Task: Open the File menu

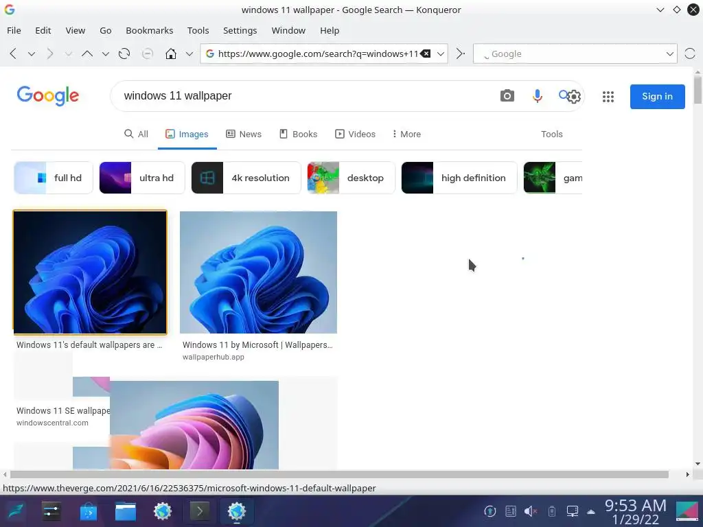Action: tap(14, 30)
